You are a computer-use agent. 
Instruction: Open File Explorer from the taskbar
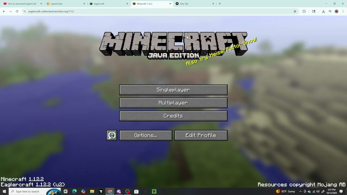(92, 191)
